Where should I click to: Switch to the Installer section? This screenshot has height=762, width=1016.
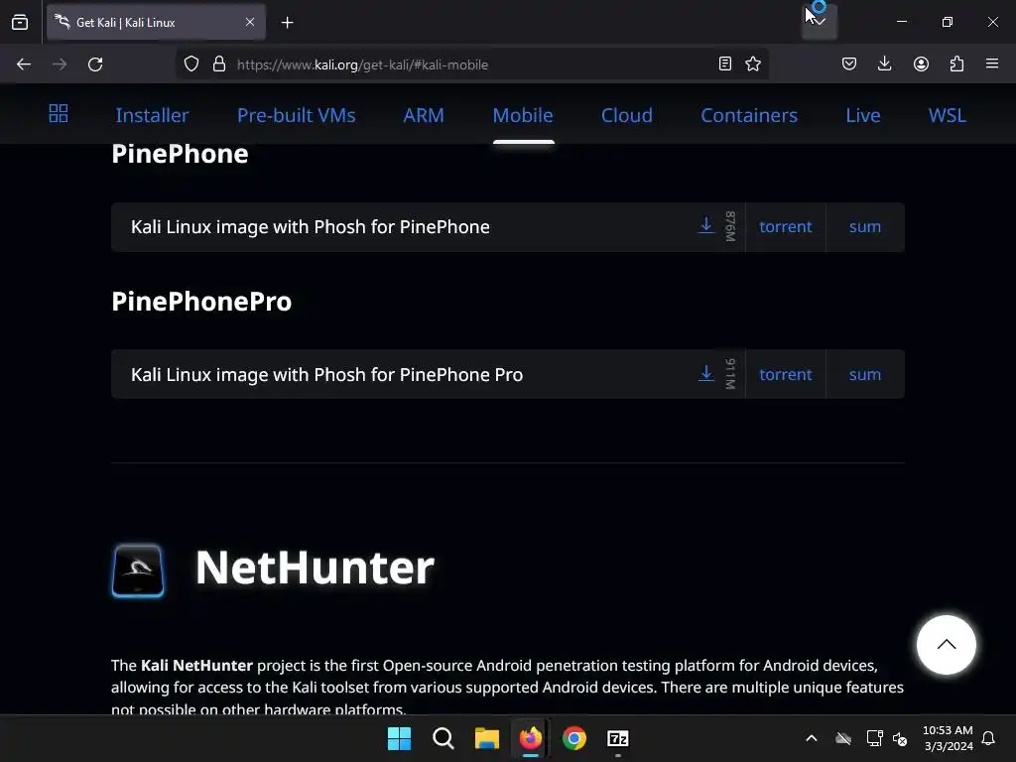click(x=152, y=115)
